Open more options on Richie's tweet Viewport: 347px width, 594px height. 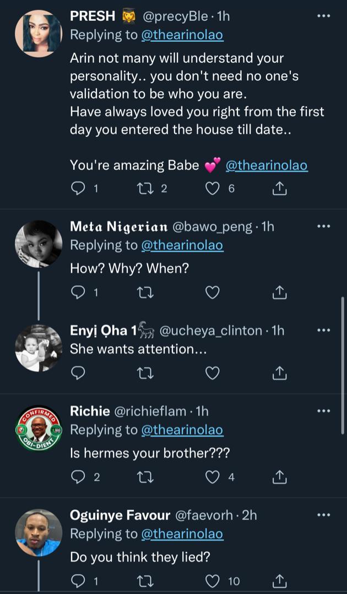click(324, 411)
